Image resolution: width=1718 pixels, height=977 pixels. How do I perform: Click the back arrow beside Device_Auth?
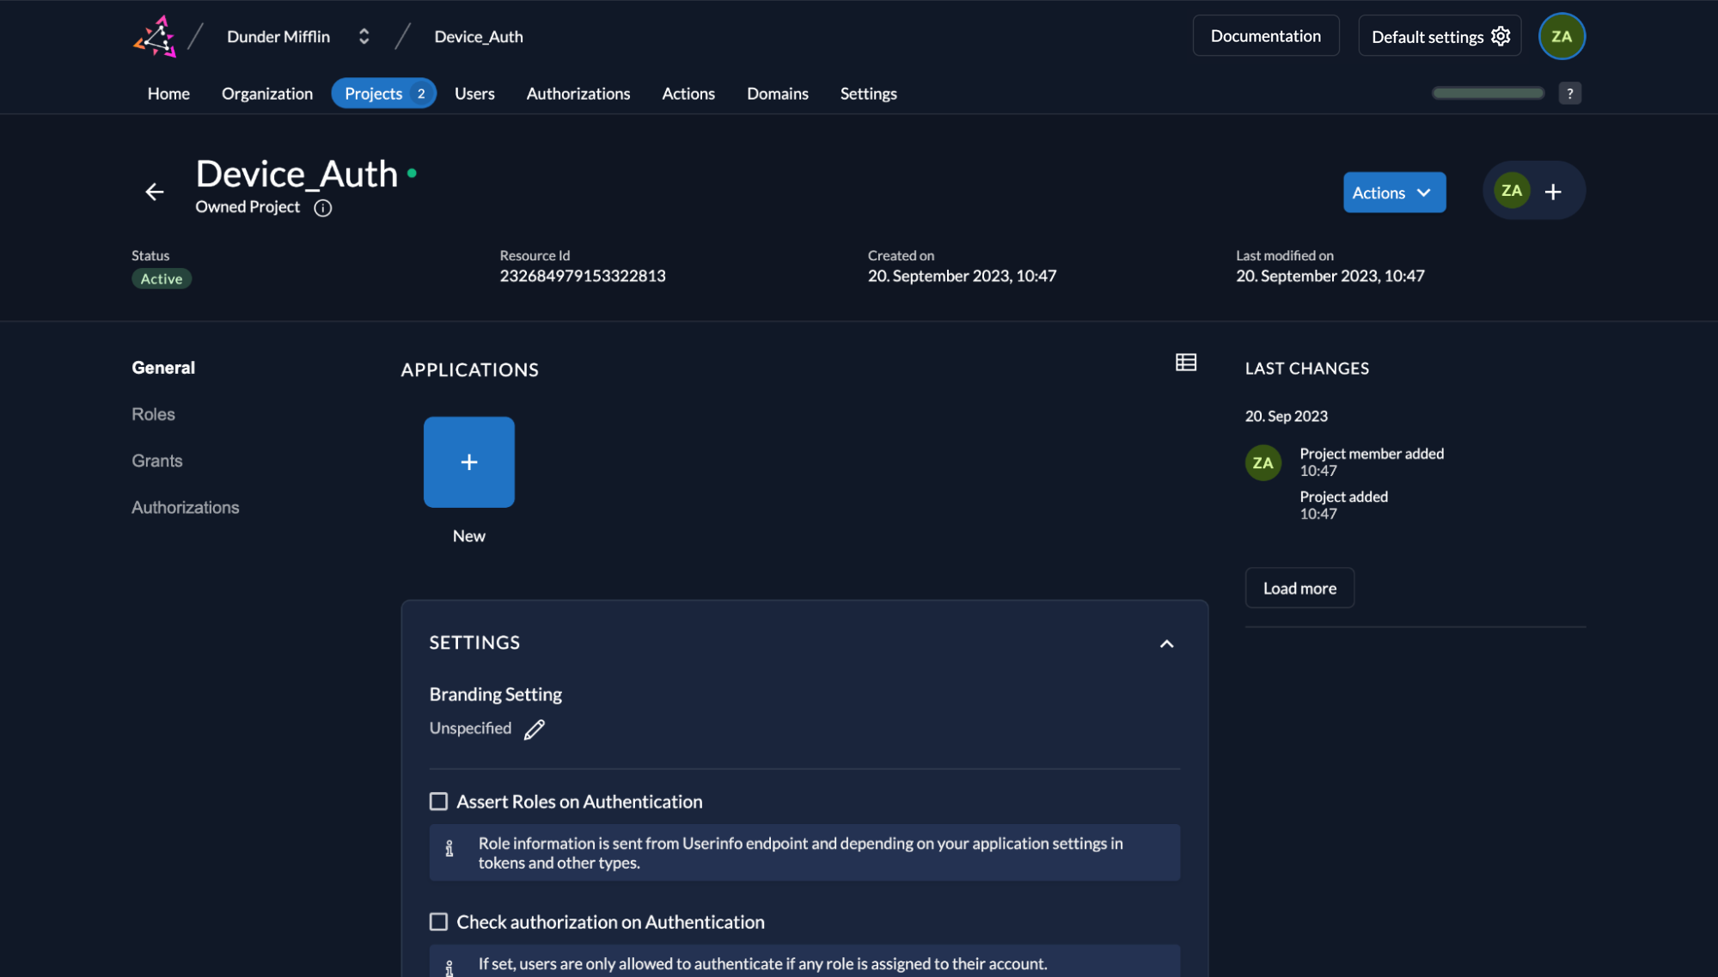pyautogui.click(x=155, y=192)
